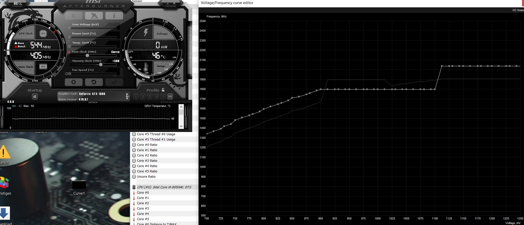Image resolution: width=524 pixels, height=225 pixels.
Task: Click the MEM chip icon in the Mem Clock gauge
Action: pyautogui.click(x=43, y=67)
